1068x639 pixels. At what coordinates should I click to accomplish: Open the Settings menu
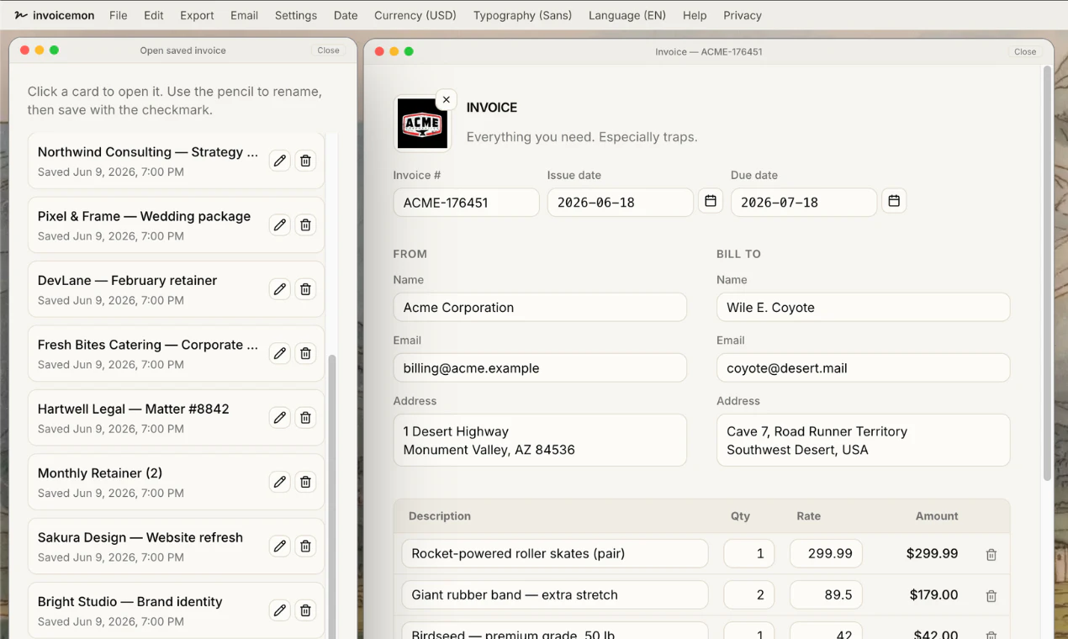pyautogui.click(x=296, y=15)
